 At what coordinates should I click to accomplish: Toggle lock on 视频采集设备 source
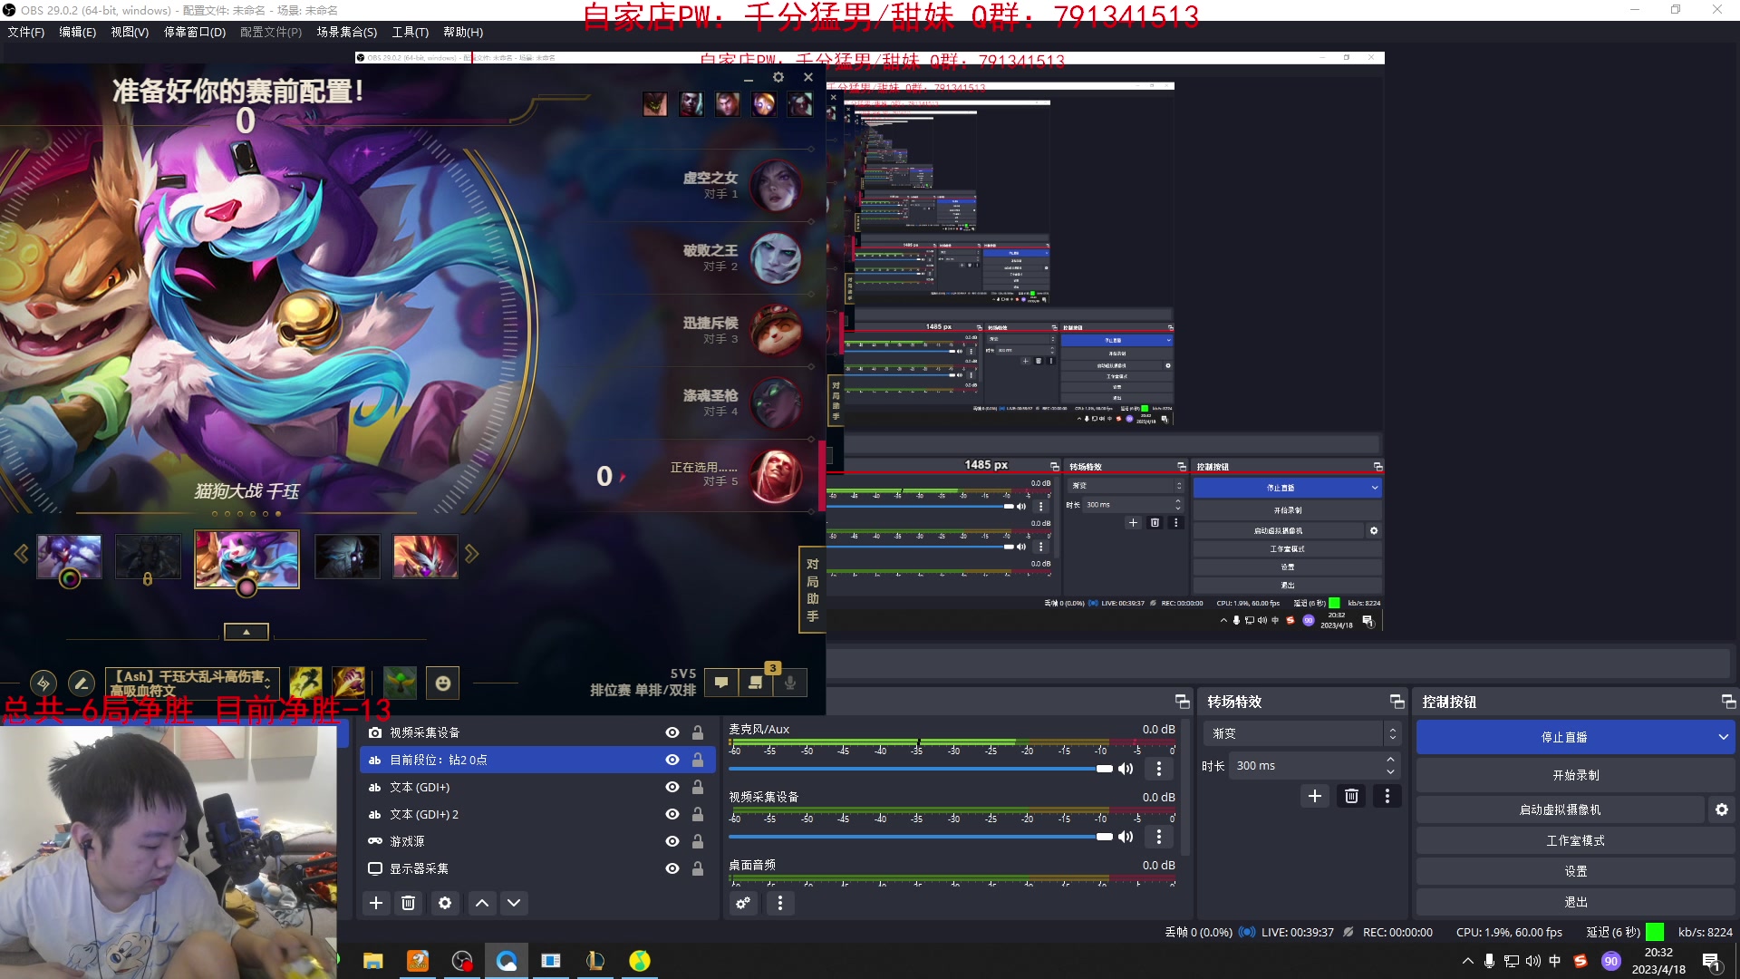(698, 732)
